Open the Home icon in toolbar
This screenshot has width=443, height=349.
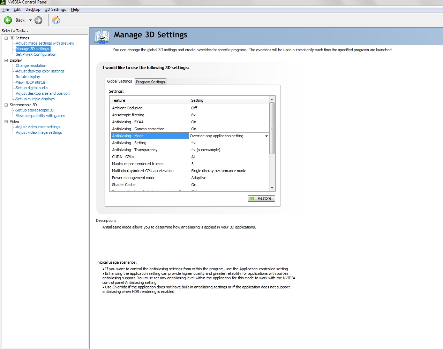click(56, 20)
